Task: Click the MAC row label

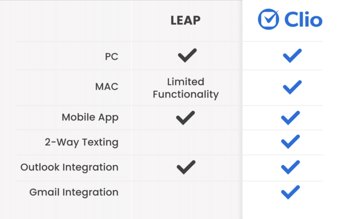Action: tap(107, 87)
